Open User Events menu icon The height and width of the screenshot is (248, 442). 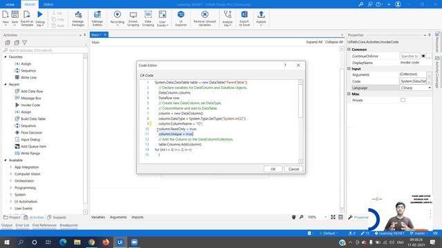pos(162,14)
